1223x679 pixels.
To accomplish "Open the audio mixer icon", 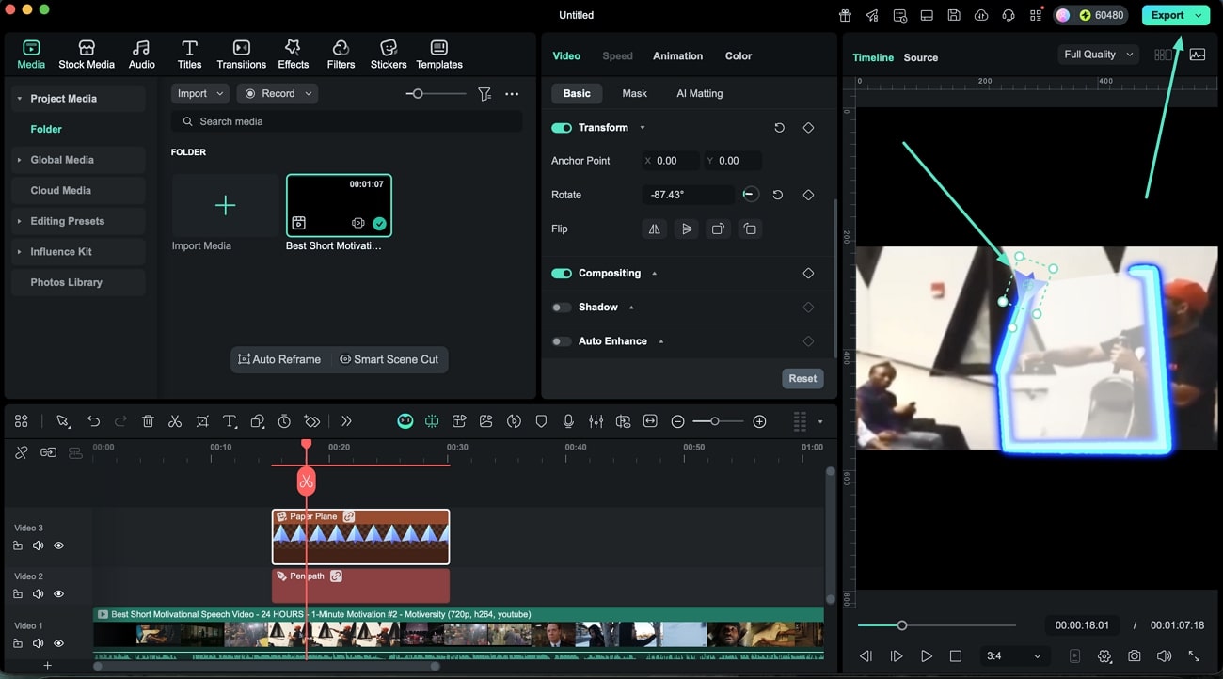I will pyautogui.click(x=596, y=420).
